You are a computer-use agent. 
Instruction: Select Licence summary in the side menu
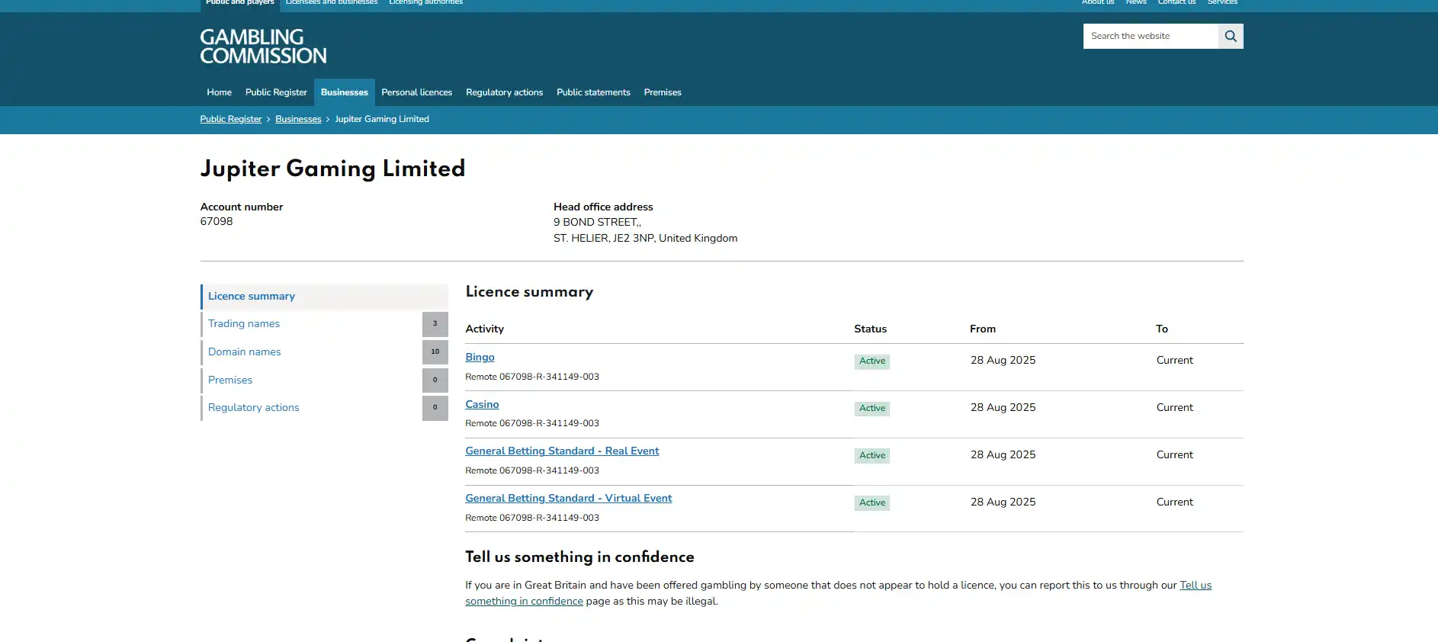[x=324, y=297]
